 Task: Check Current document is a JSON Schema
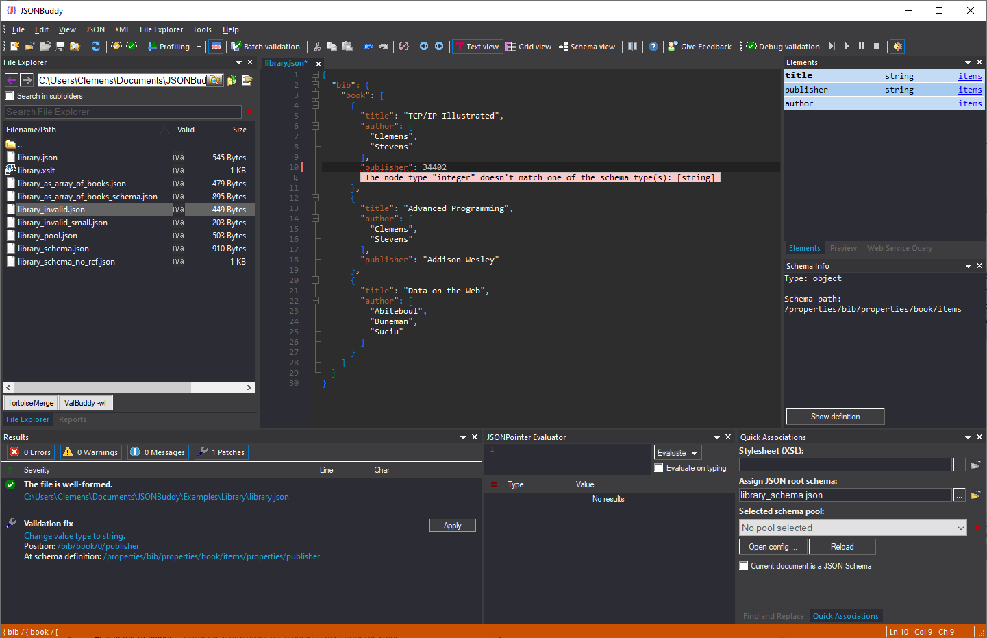pos(744,566)
